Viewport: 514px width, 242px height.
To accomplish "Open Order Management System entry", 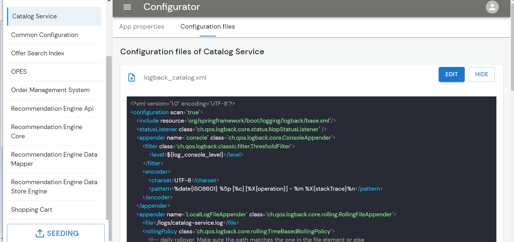I will 54,90.
